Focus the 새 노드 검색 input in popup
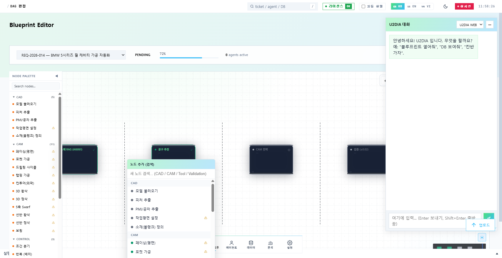 click(x=171, y=174)
